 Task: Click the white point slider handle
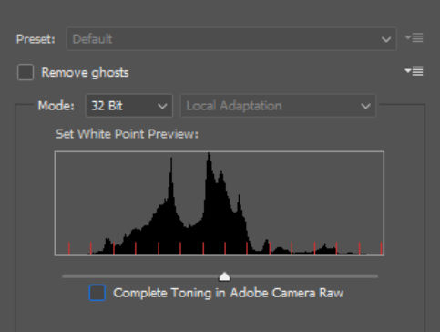click(224, 276)
